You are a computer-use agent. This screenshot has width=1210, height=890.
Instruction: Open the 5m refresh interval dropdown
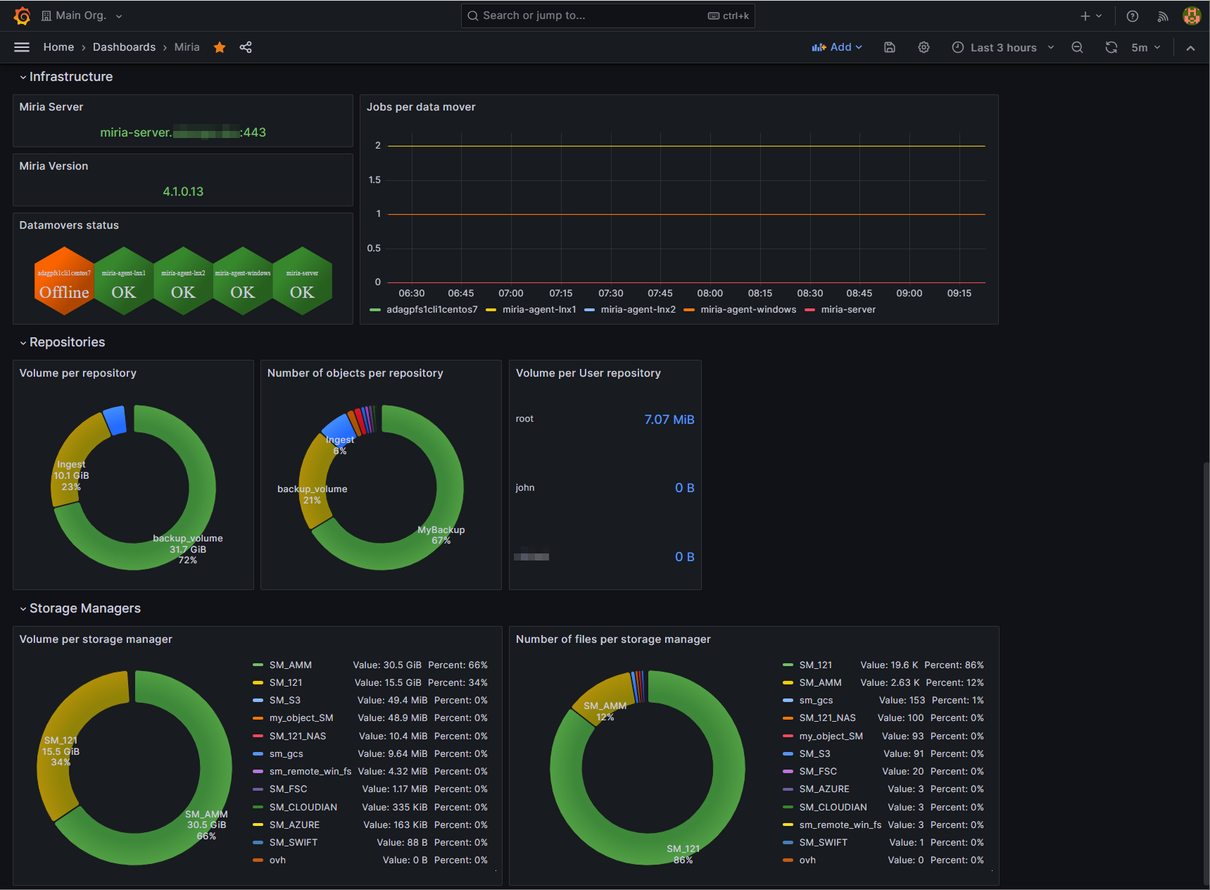(1145, 47)
